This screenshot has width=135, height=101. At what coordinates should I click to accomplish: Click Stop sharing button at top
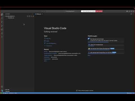pos(99,11)
